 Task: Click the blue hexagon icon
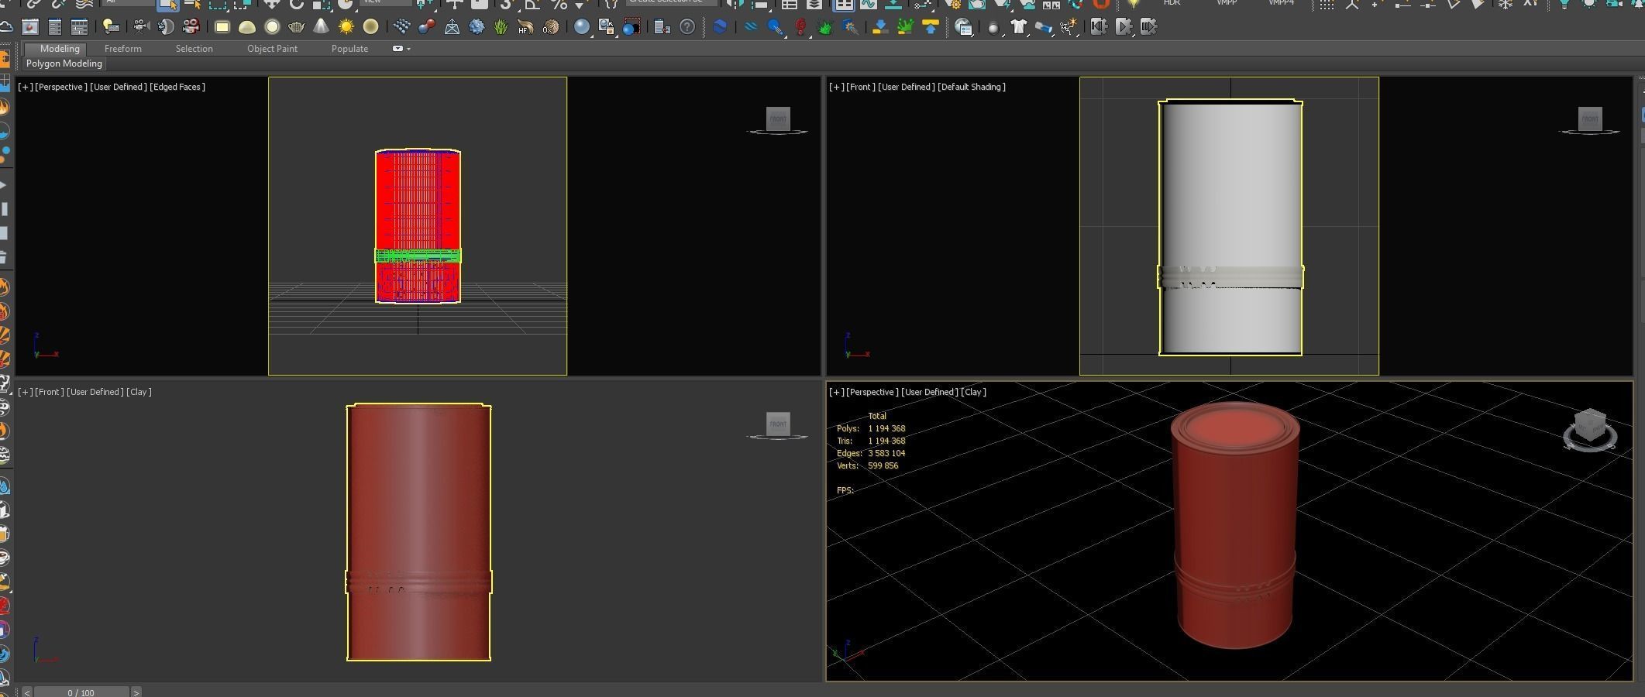pyautogui.click(x=720, y=27)
